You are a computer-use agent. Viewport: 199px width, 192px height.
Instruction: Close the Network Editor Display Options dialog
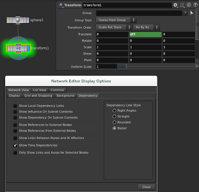coord(146,187)
